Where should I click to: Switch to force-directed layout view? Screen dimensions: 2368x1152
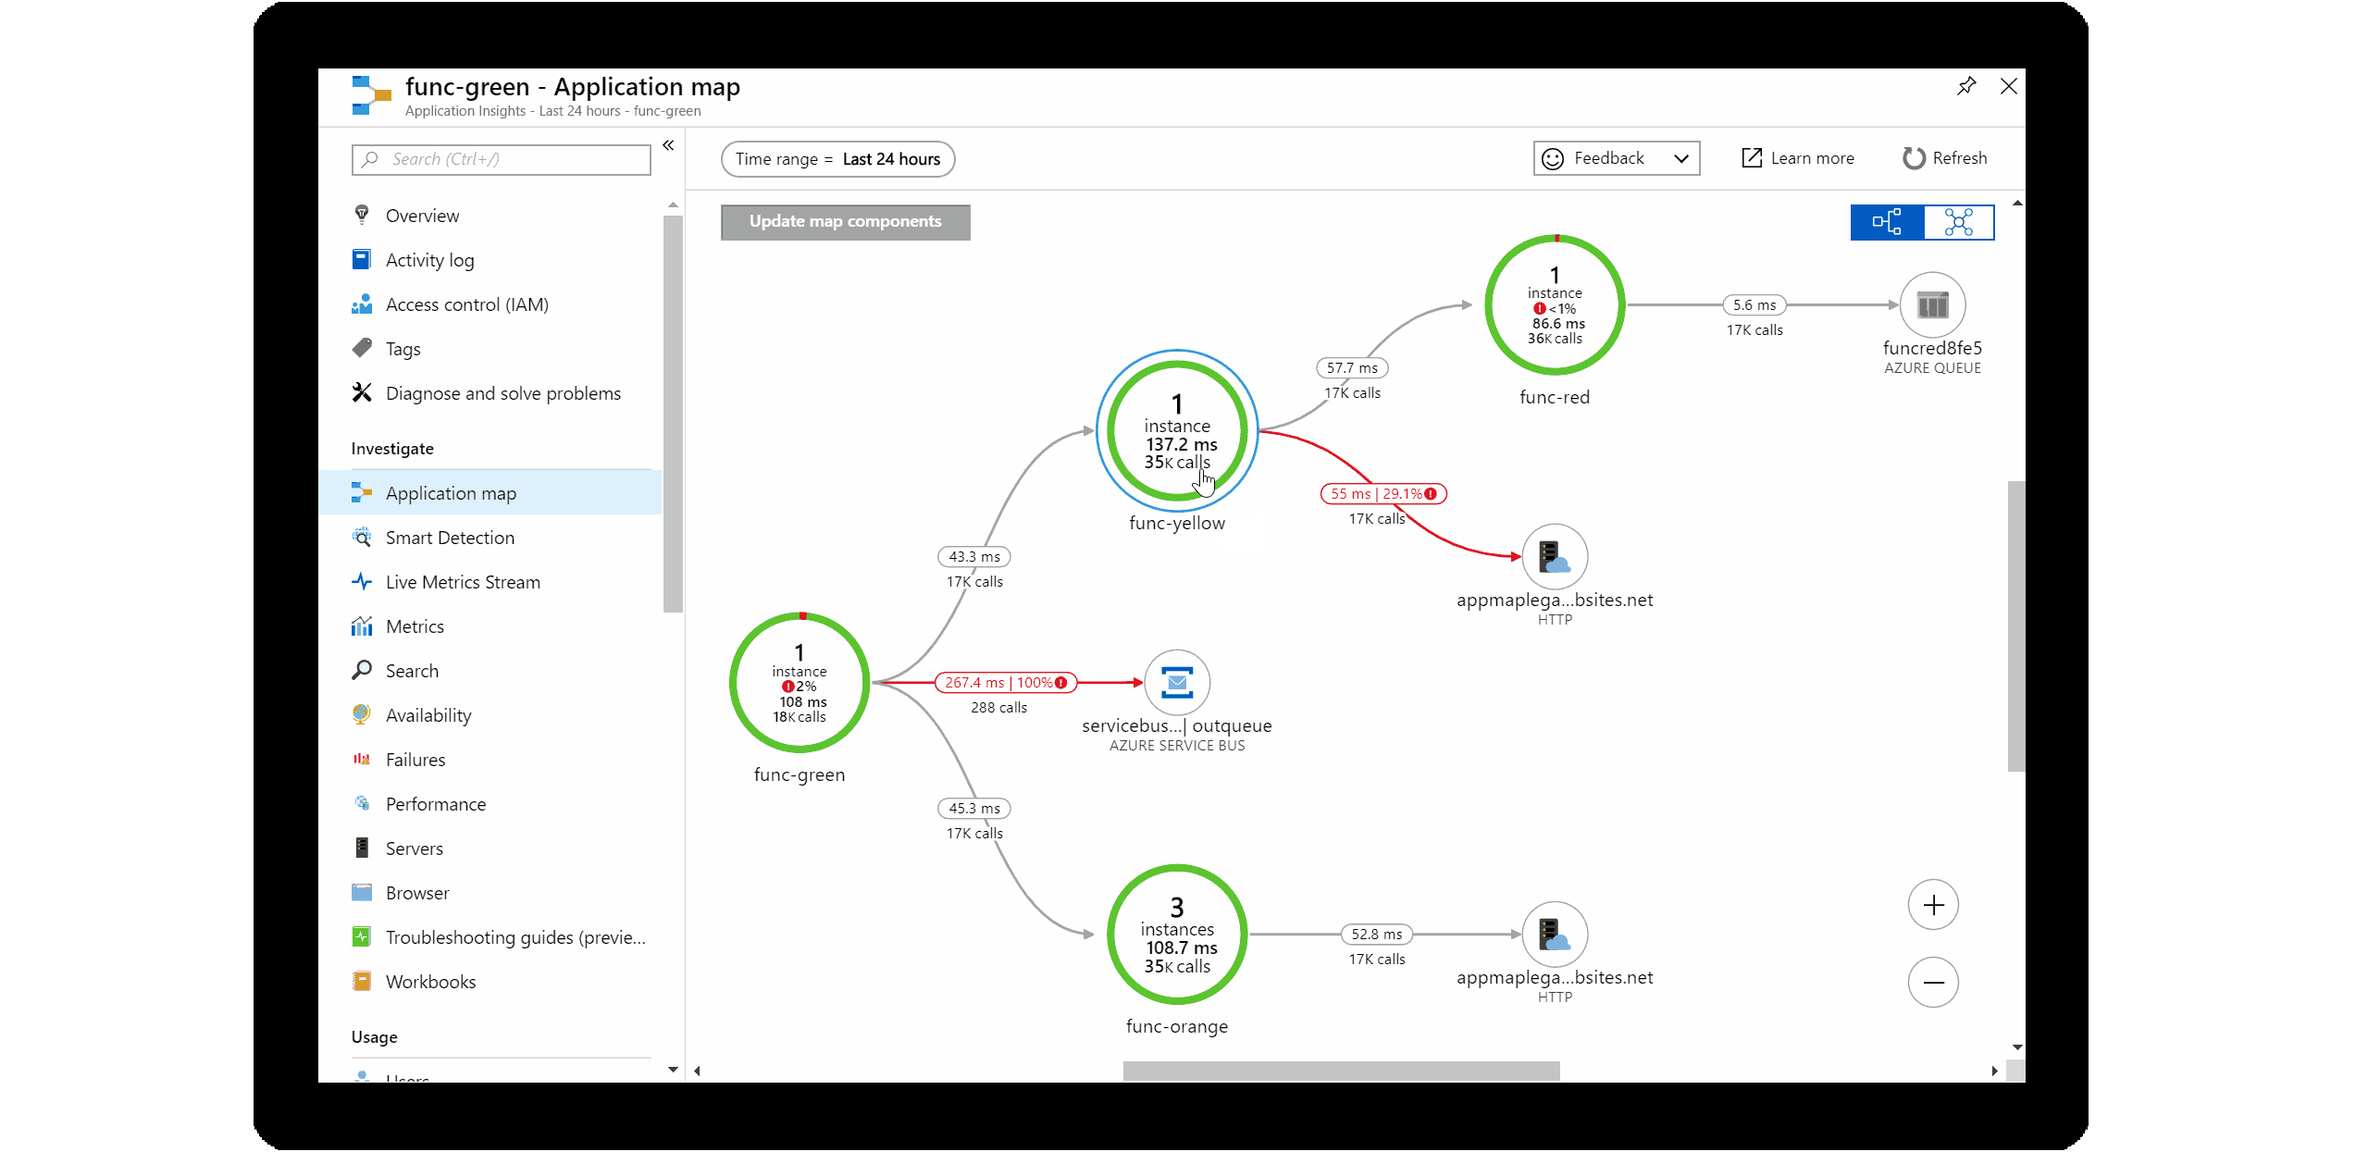pyautogui.click(x=1958, y=222)
